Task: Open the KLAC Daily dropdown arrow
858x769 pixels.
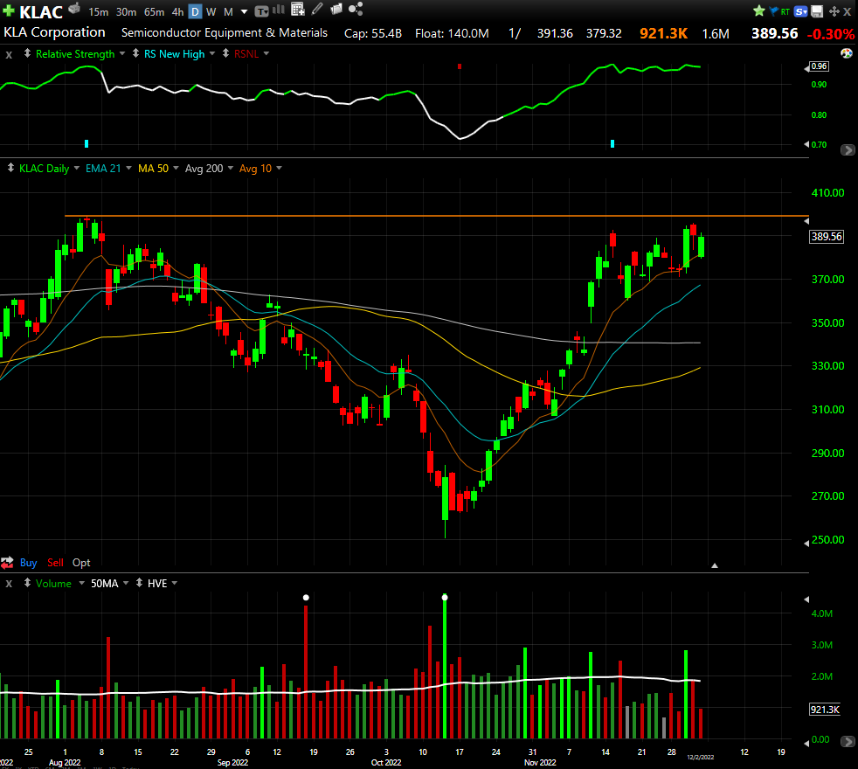Action: pos(77,168)
